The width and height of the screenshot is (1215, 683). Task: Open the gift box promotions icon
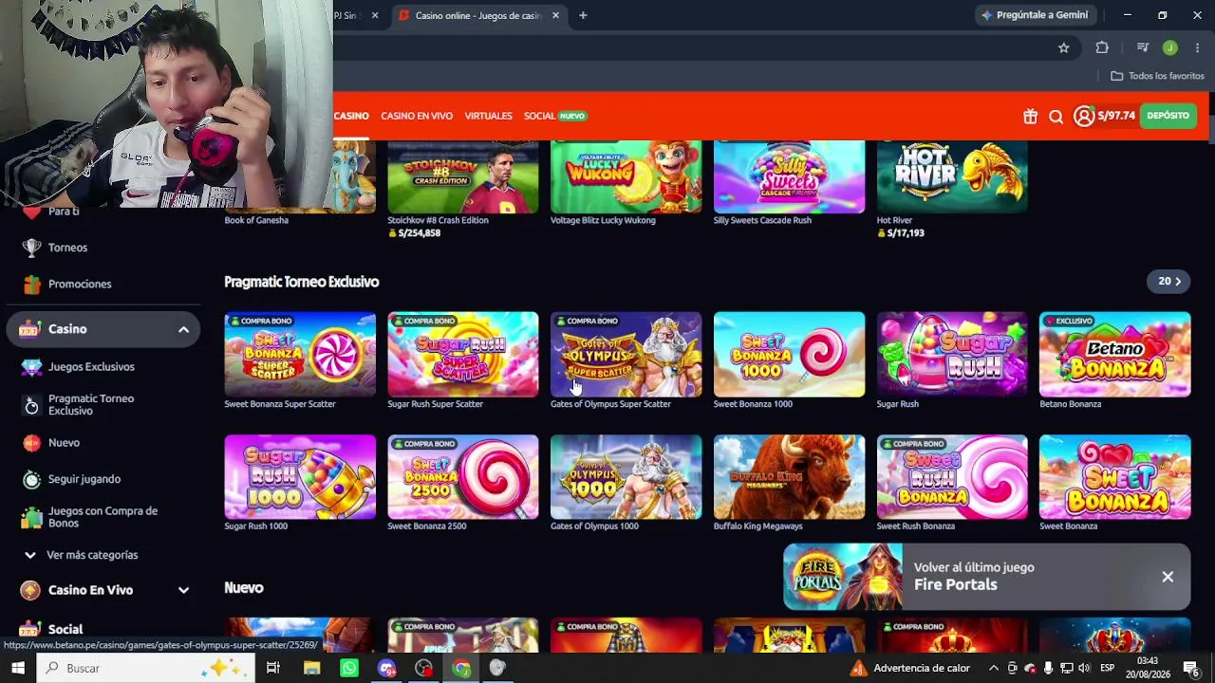click(x=1030, y=117)
